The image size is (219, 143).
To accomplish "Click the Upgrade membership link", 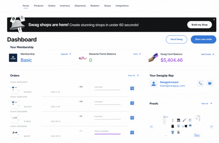I will tap(64, 54).
